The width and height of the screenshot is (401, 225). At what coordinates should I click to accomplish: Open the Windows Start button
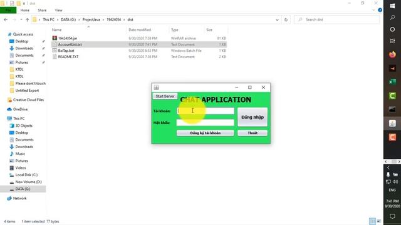tap(392, 6)
